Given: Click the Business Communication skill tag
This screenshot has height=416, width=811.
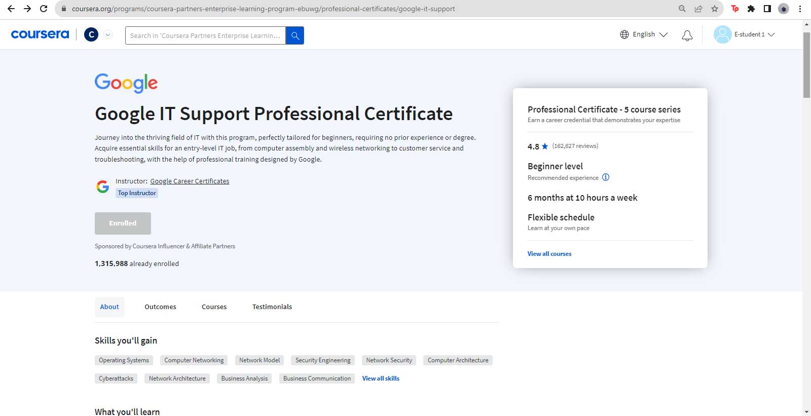Looking at the screenshot, I should 317,379.
